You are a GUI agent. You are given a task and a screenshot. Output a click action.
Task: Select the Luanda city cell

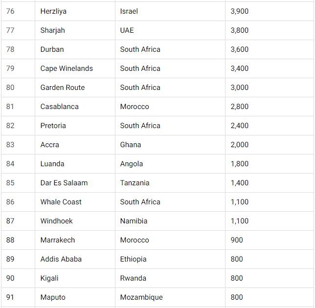pos(75,164)
